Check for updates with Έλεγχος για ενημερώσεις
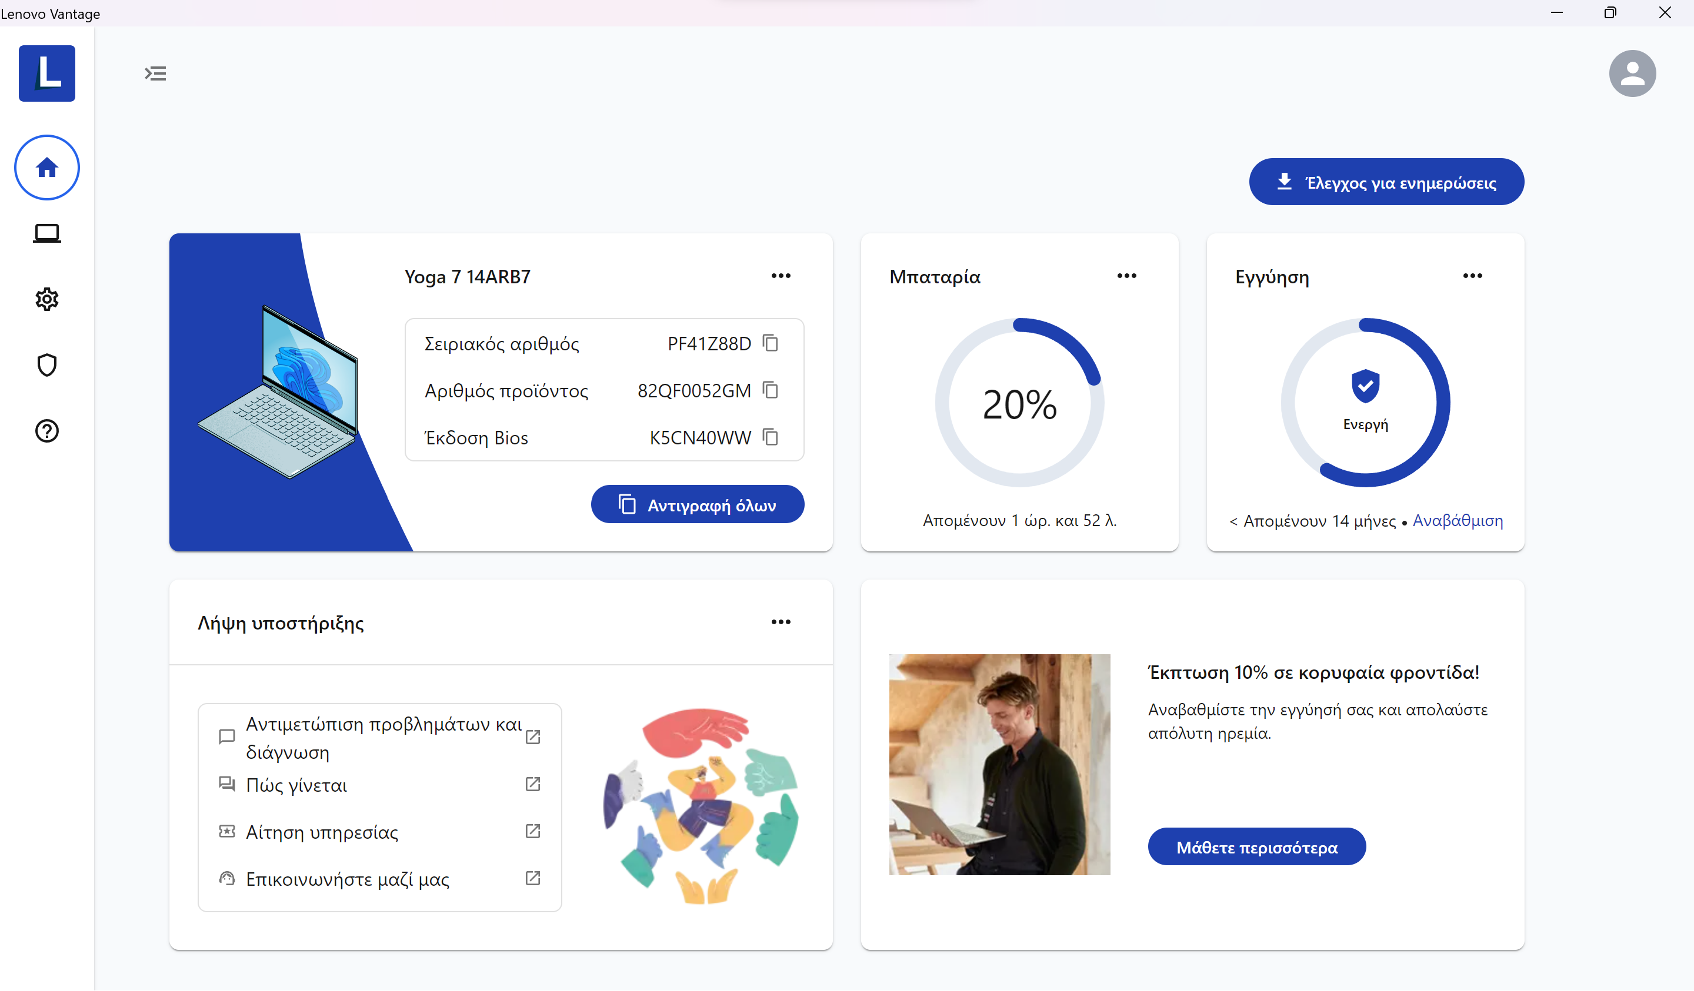This screenshot has height=991, width=1694. click(1386, 182)
